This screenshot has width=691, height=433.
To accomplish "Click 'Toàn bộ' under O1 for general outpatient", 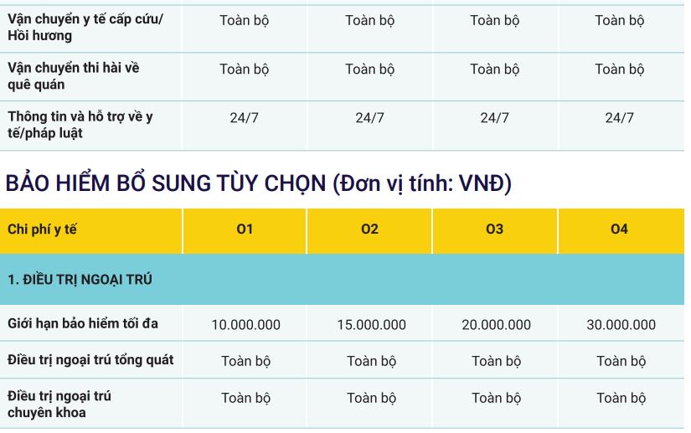I will (245, 361).
